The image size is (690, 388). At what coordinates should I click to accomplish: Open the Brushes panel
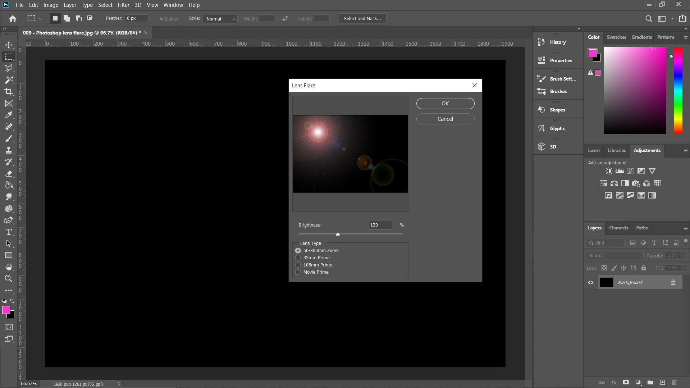coord(558,91)
